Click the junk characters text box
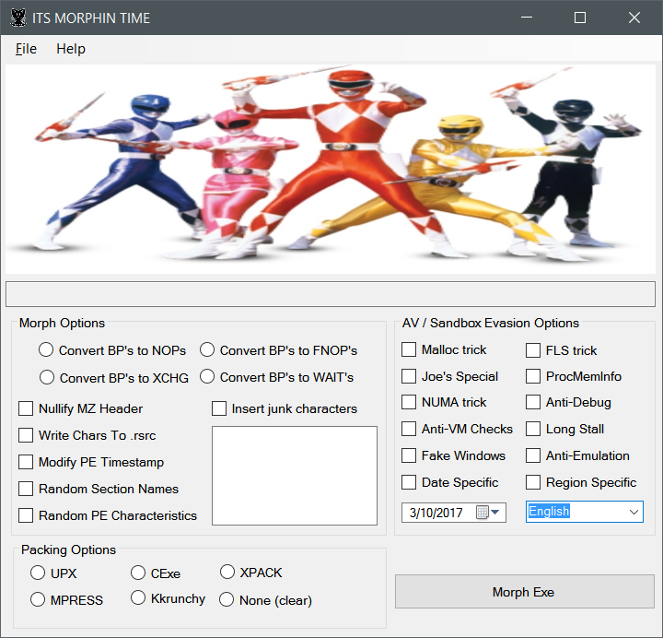This screenshot has width=663, height=638. tap(295, 476)
